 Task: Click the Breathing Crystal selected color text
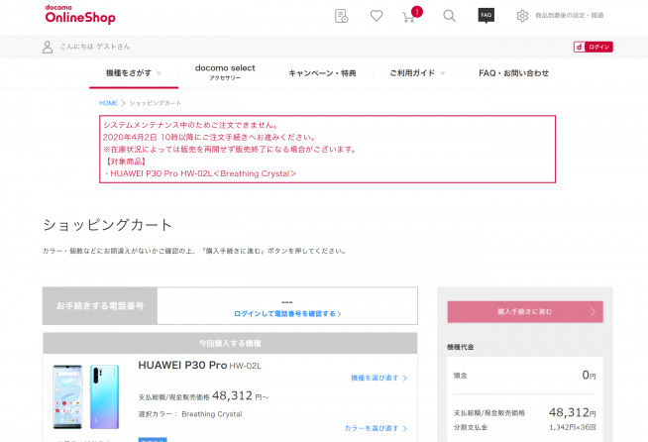coord(212,414)
